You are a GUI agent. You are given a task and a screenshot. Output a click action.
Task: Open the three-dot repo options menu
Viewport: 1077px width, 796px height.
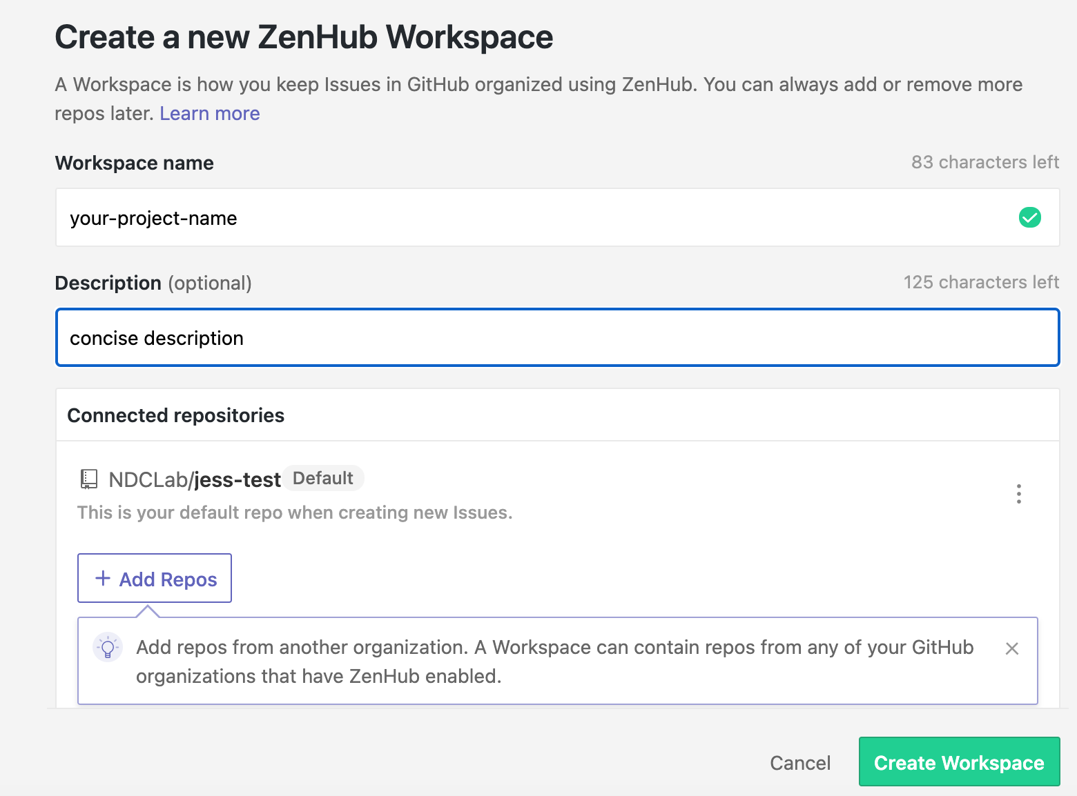[1018, 494]
